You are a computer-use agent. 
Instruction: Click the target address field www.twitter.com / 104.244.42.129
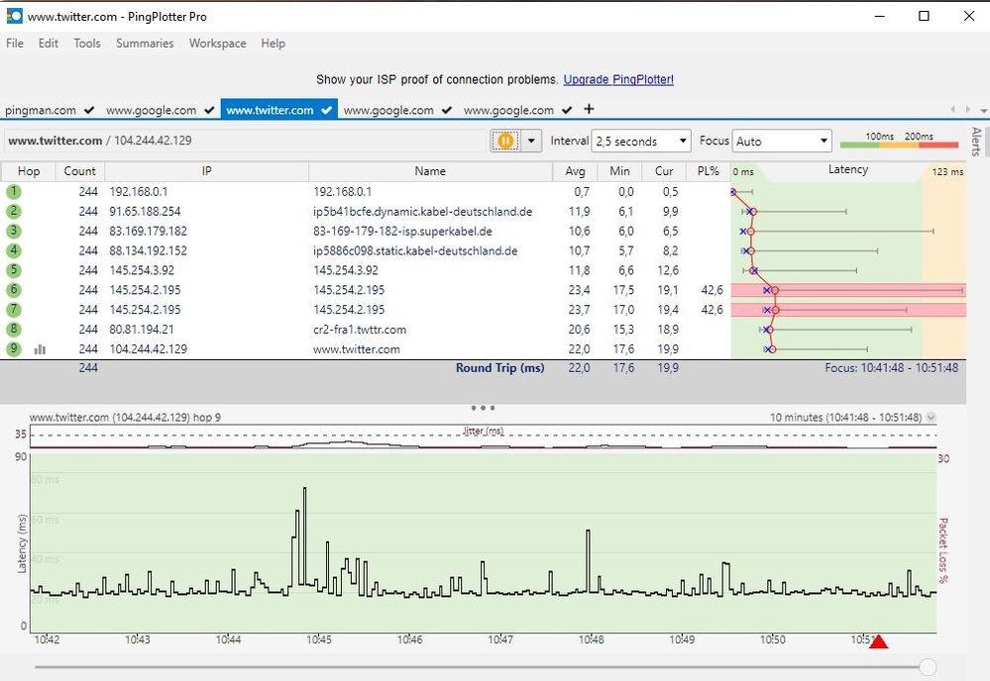tap(246, 141)
